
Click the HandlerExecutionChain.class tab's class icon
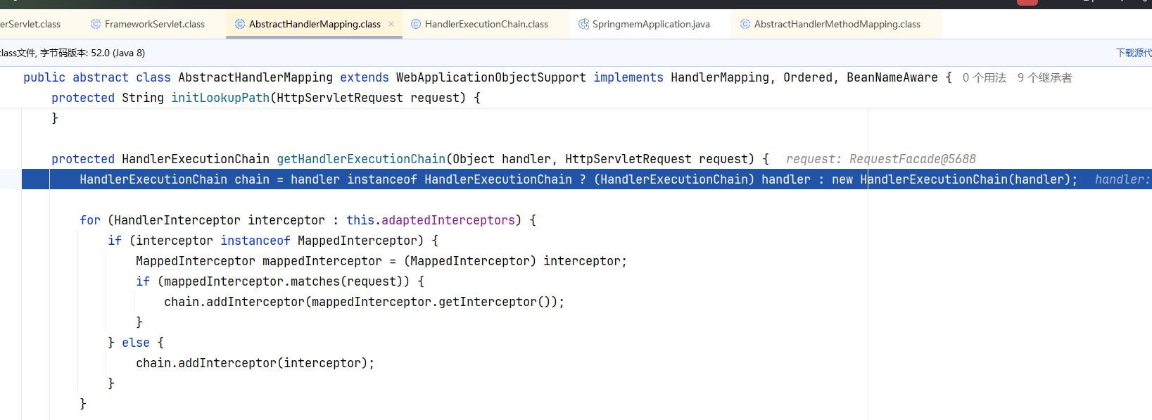point(416,24)
